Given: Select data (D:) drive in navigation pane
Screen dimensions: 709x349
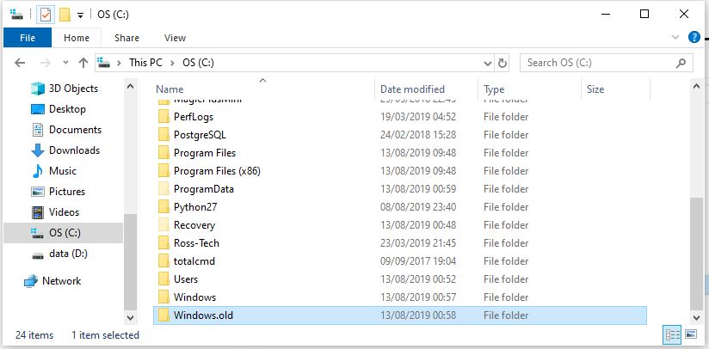Looking at the screenshot, I should coord(59,254).
